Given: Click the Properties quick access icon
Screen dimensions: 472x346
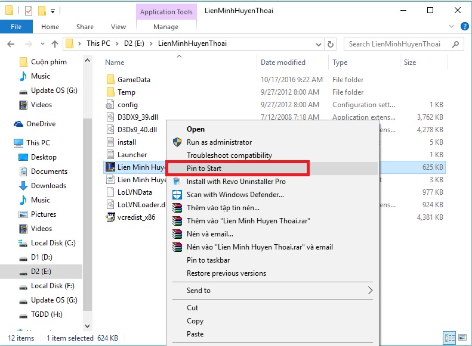Looking at the screenshot, I should pos(29,11).
